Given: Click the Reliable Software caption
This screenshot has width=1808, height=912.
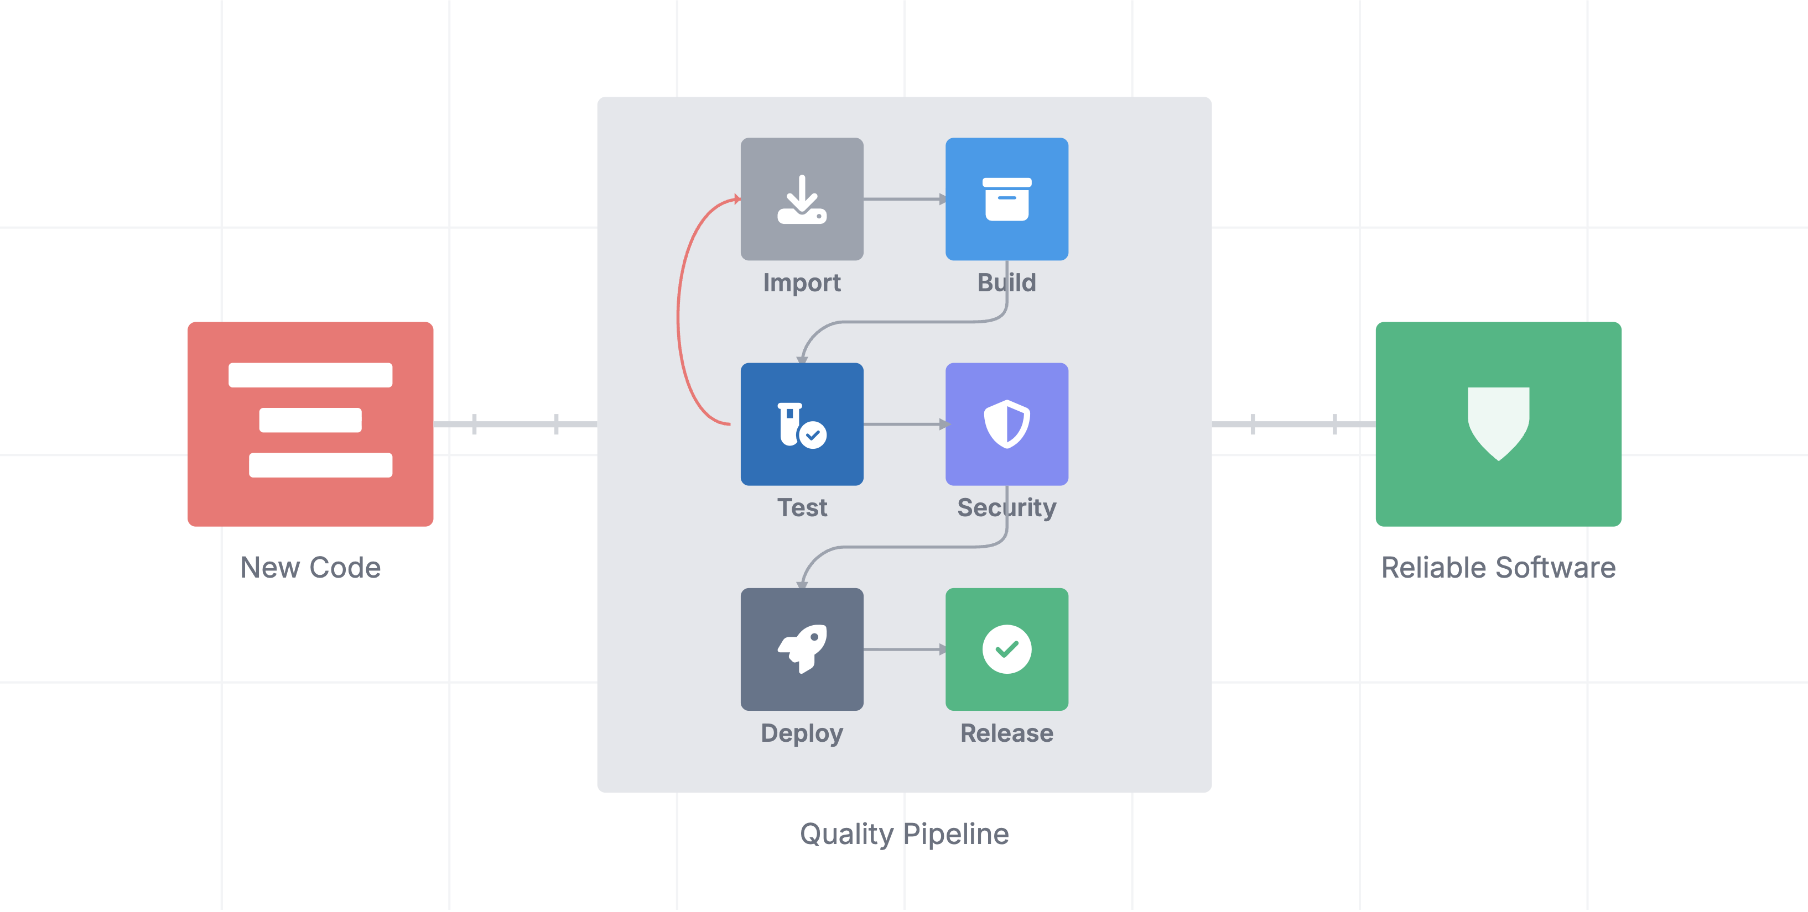Looking at the screenshot, I should (x=1498, y=568).
